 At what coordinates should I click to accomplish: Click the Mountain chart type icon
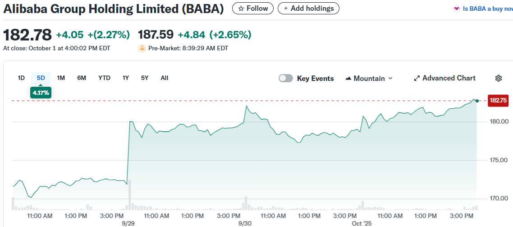click(x=348, y=78)
